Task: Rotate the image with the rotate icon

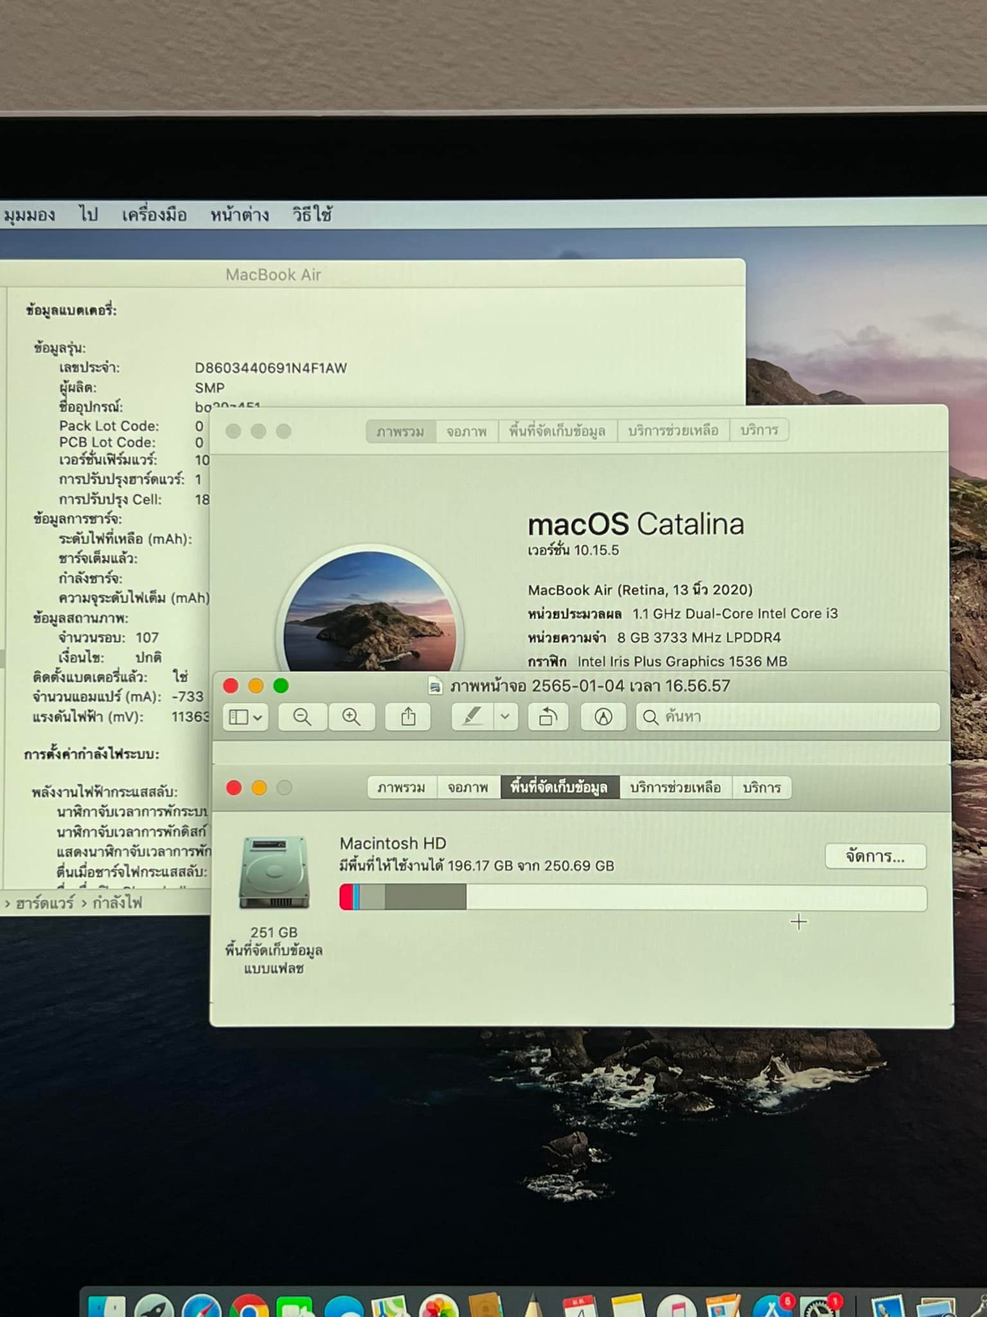Action: point(547,716)
